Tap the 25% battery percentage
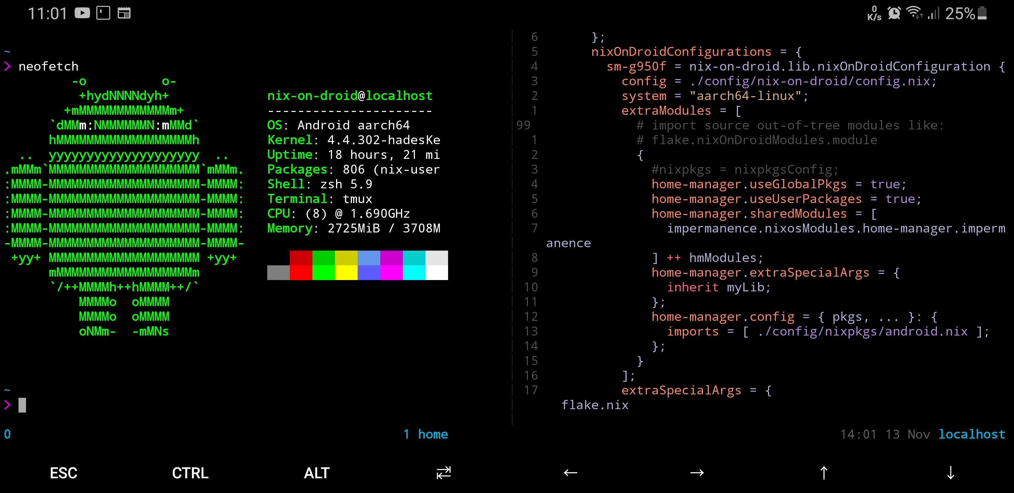This screenshot has width=1014, height=493. tap(960, 14)
